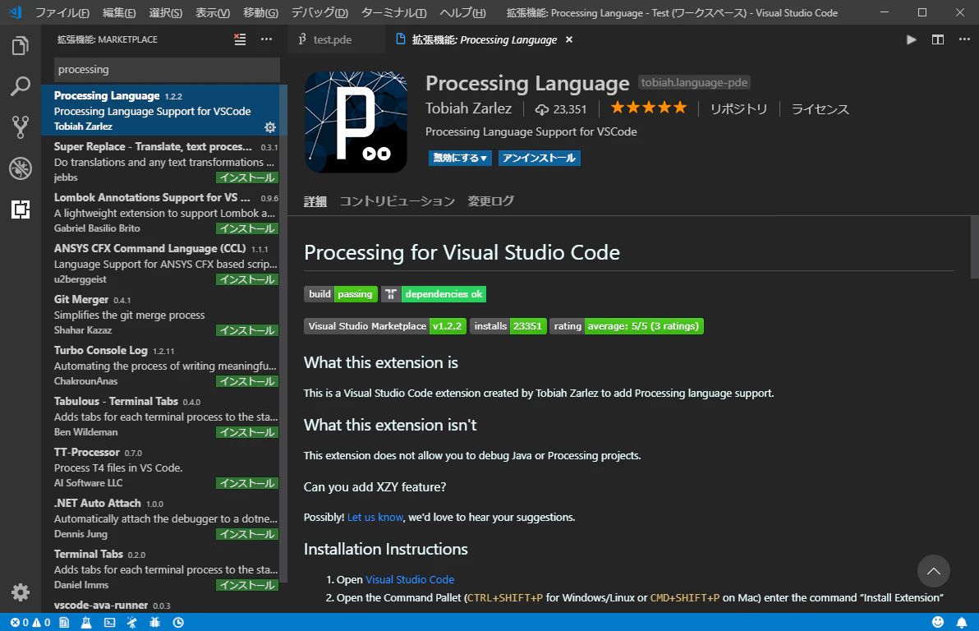Close the Processing Language extension tab
Viewport: 979px width, 631px height.
(x=569, y=39)
